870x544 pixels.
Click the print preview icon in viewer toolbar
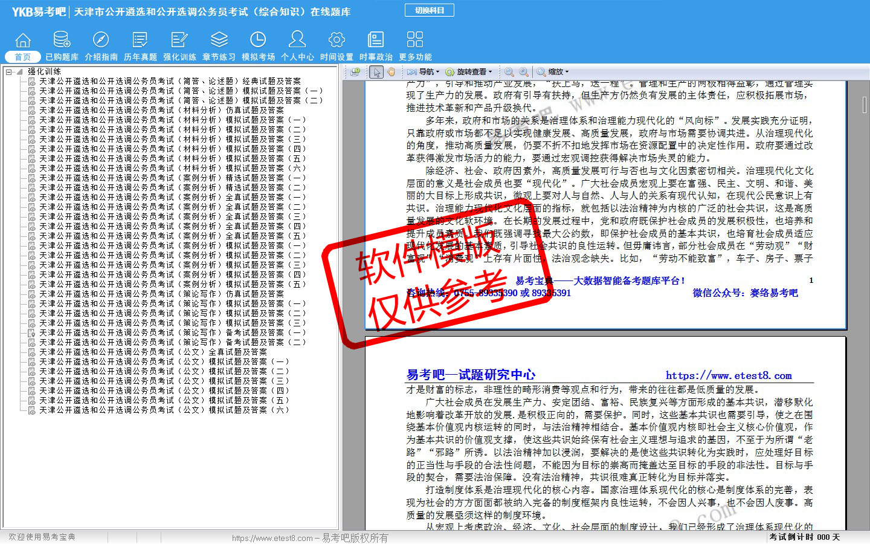coord(355,72)
